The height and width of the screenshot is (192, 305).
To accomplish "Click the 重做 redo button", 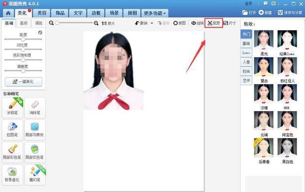I will [x=163, y=23].
